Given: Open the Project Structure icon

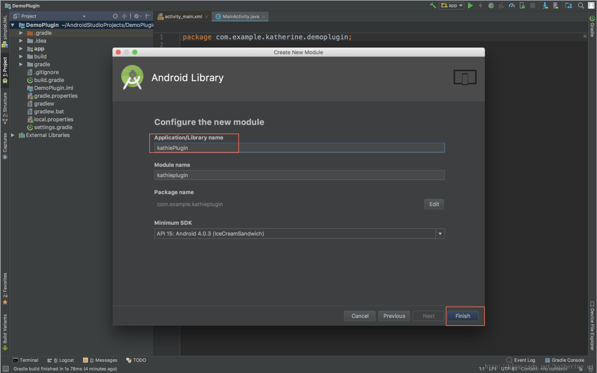Looking at the screenshot, I should point(568,5).
